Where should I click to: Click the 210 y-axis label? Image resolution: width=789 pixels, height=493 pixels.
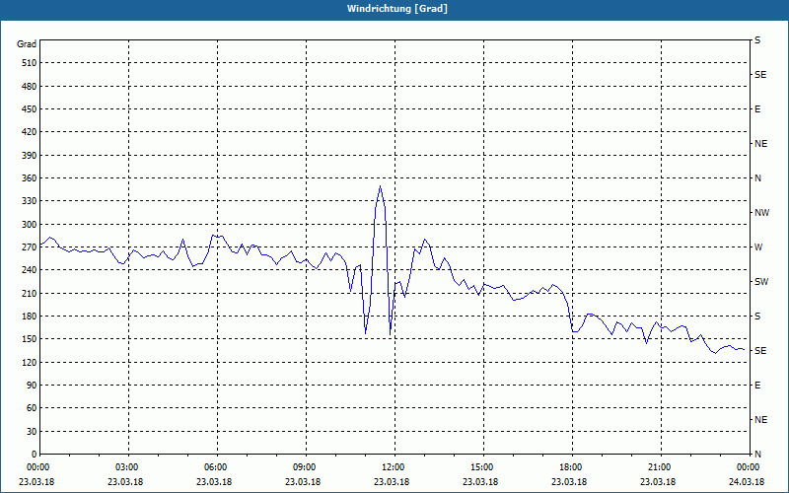click(29, 293)
